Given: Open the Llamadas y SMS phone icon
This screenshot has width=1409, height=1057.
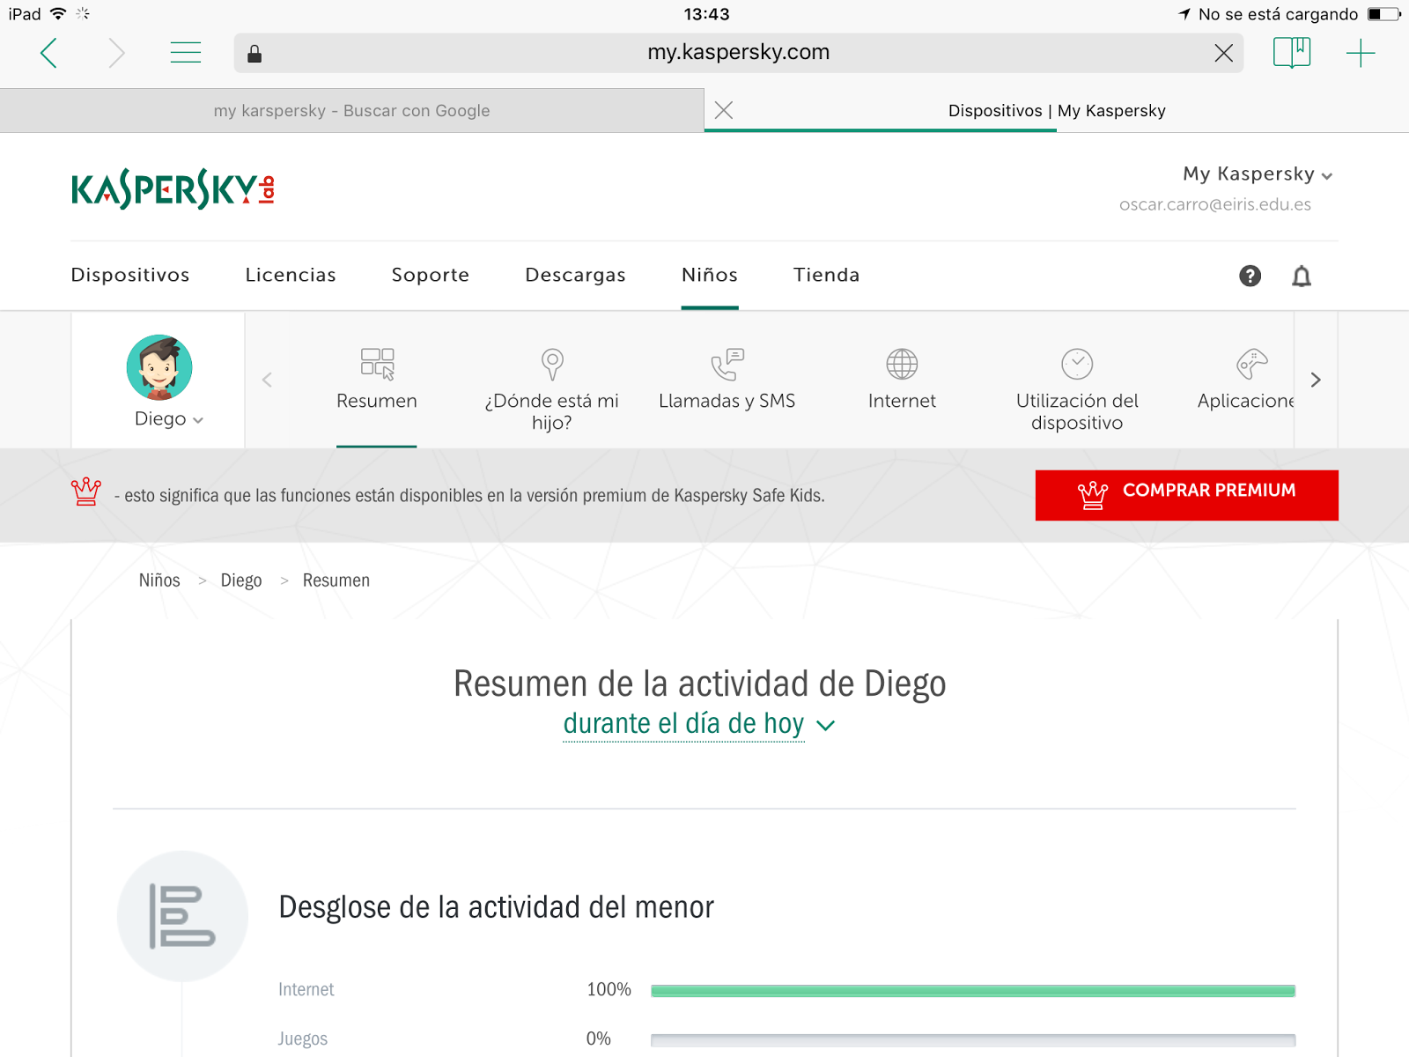Looking at the screenshot, I should tap(727, 364).
